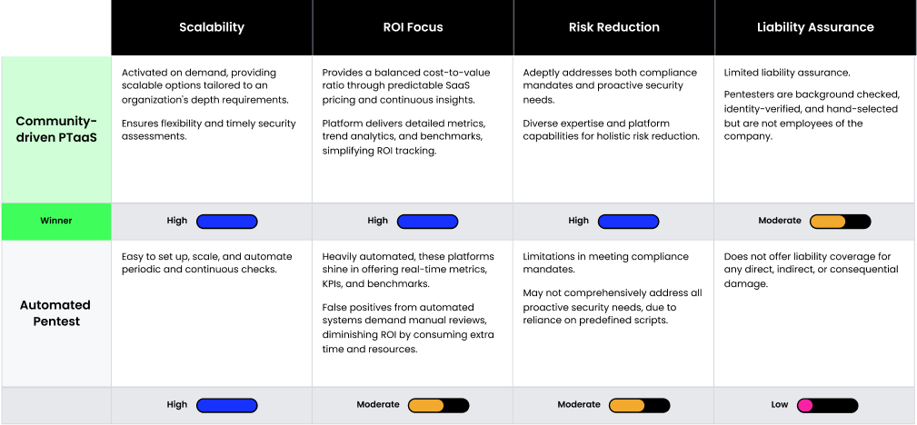Click the green Winner badge
Viewport: 917px width, 425px height.
(x=55, y=221)
